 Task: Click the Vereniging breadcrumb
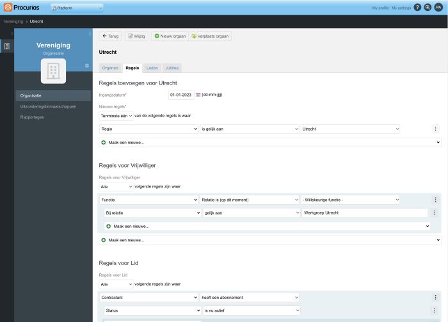[13, 21]
